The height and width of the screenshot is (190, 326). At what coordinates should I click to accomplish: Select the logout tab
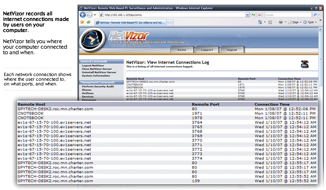232,50
